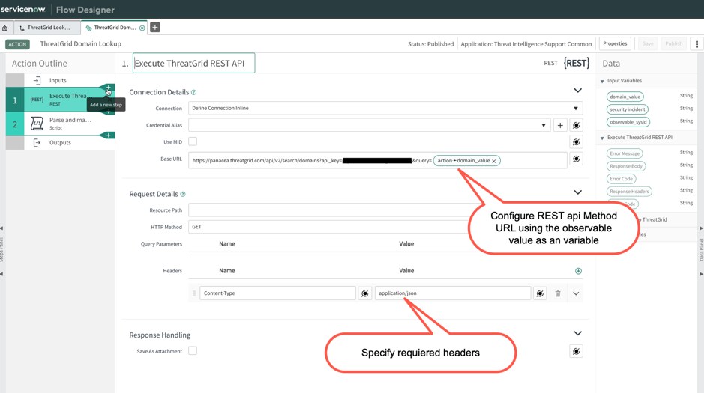Expand the Content-Type header row chevron
This screenshot has width=704, height=393.
pyautogui.click(x=576, y=294)
